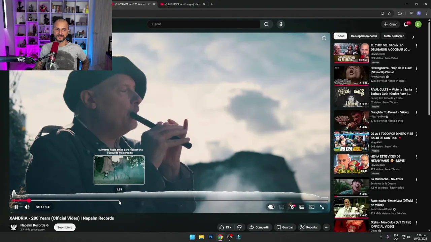Show more filter chips with arrow

click(413, 37)
